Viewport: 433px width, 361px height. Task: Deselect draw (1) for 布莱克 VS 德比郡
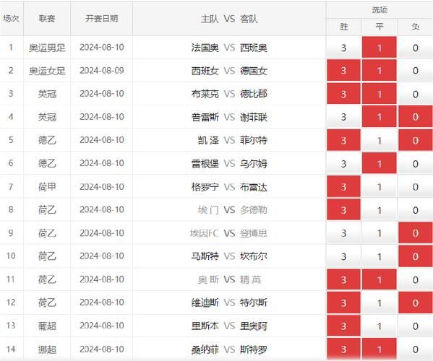pyautogui.click(x=380, y=94)
